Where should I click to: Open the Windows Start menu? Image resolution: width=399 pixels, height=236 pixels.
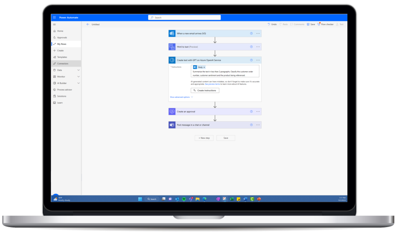tap(140, 199)
